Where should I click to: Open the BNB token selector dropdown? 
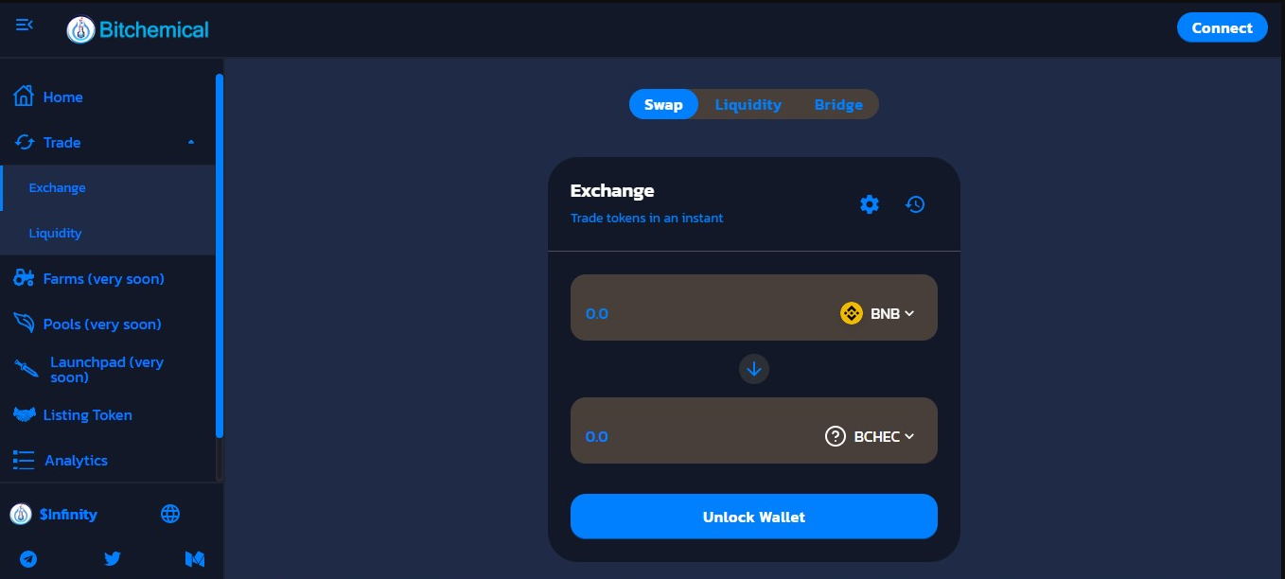click(x=877, y=313)
